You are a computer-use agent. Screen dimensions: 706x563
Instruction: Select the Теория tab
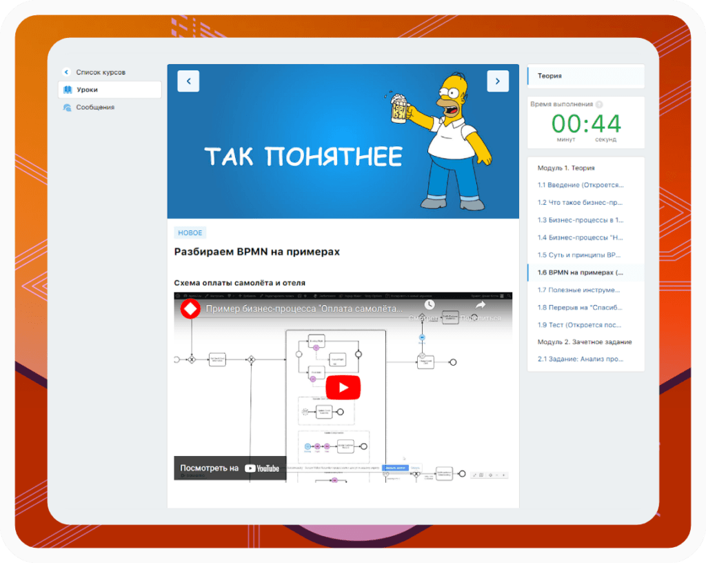tap(586, 76)
